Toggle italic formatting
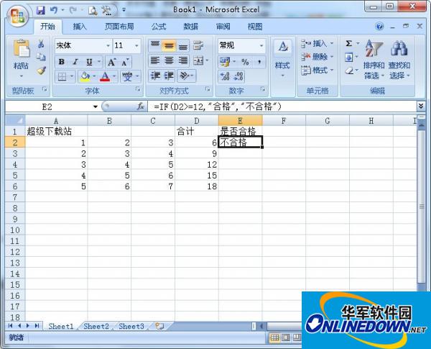 [x=75, y=63]
